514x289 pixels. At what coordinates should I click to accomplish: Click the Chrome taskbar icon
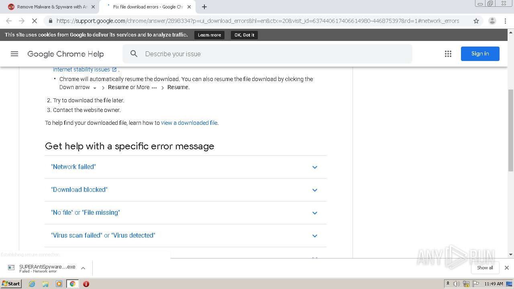click(x=72, y=284)
